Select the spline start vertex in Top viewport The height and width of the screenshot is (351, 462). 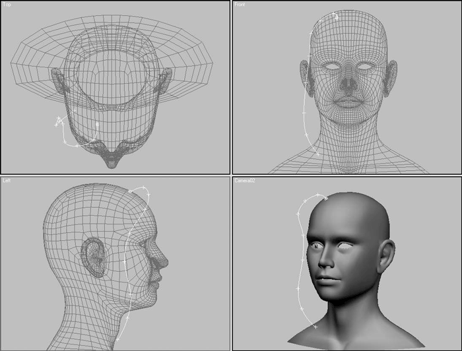[x=58, y=120]
